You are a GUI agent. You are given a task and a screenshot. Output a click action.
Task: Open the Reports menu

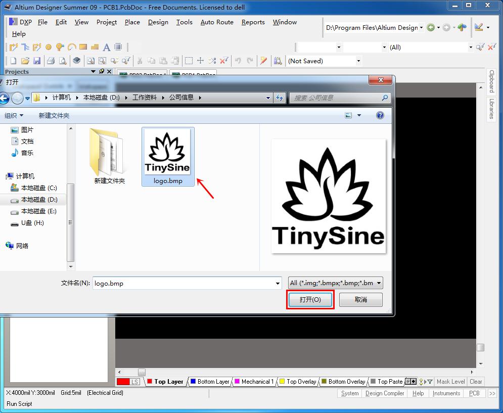pos(253,22)
